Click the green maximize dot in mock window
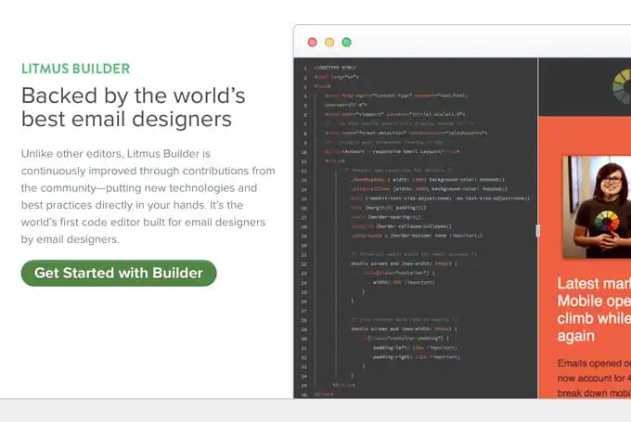The width and height of the screenshot is (631, 422). pyautogui.click(x=346, y=43)
